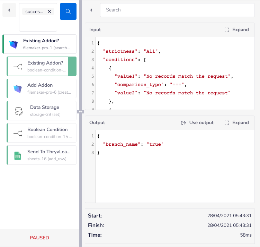Viewport: 260px width, 247px height.
Task: Select the Existing Addon? FileMaker search step
Action: click(x=46, y=44)
